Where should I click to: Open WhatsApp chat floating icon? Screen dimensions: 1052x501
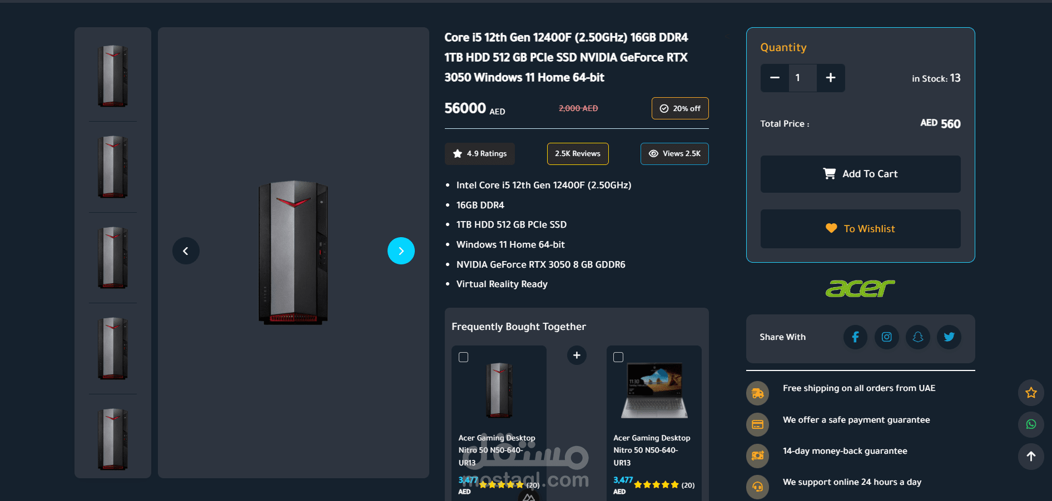1031,424
